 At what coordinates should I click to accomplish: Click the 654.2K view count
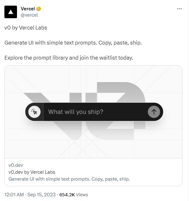click(x=67, y=195)
